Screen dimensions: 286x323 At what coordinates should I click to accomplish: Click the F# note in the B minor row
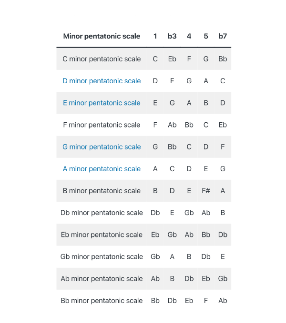click(206, 191)
